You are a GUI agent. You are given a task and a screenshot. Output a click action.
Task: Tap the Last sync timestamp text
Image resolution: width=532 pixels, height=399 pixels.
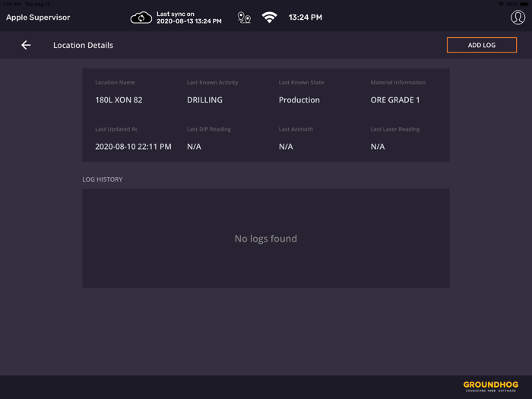[188, 17]
